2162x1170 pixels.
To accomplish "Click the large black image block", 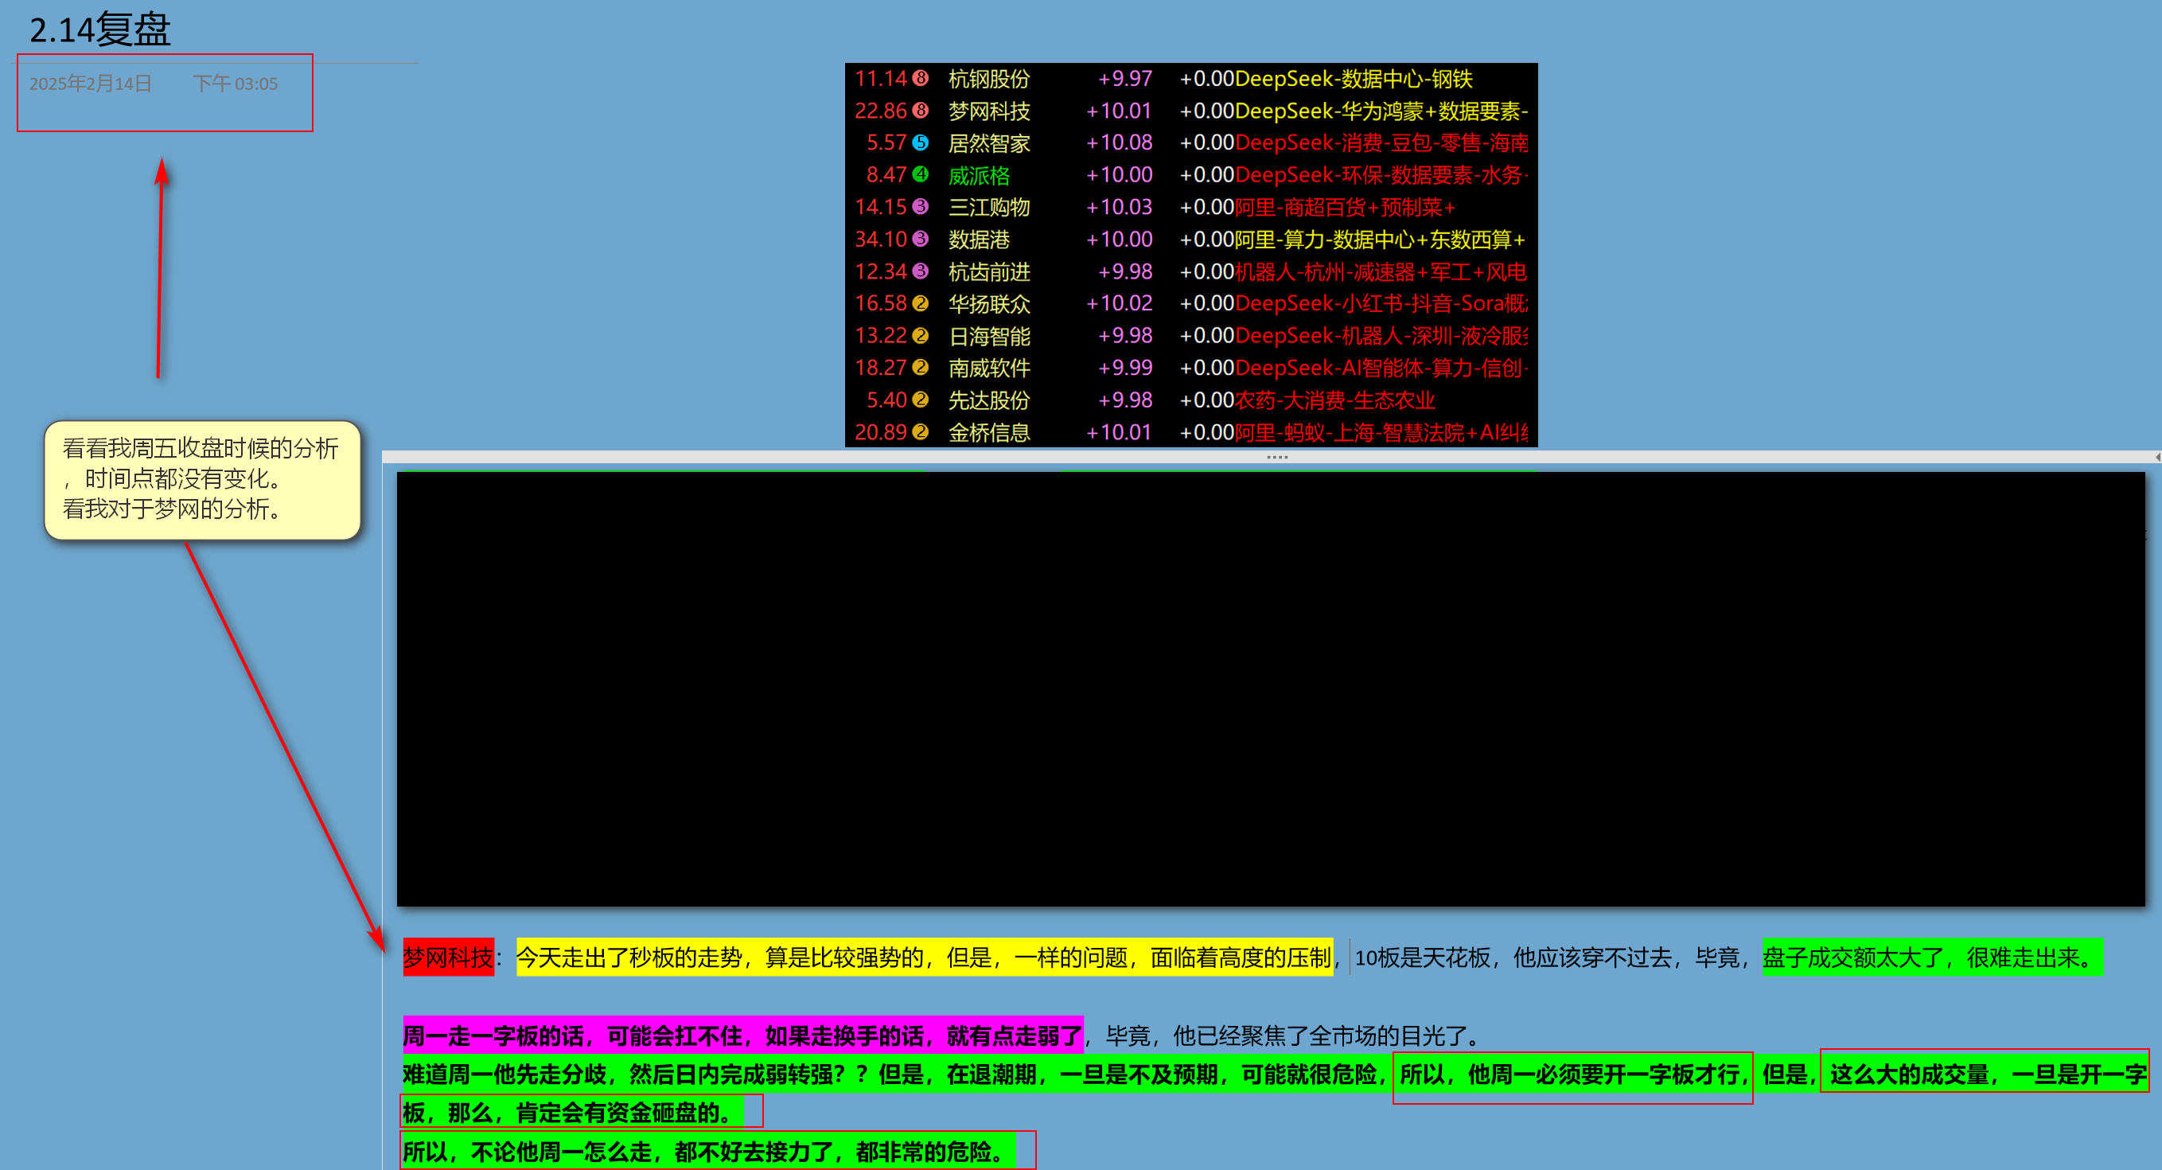I will pyautogui.click(x=1270, y=688).
